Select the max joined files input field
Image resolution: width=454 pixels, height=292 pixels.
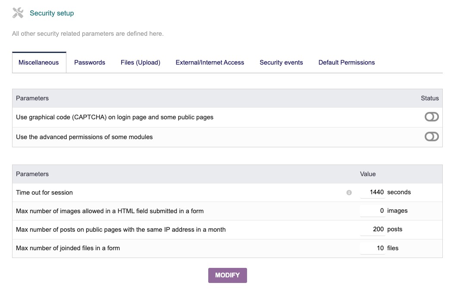pos(372,248)
